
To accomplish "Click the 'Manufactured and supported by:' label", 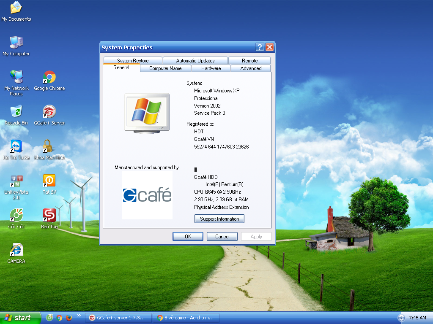I will click(147, 167).
